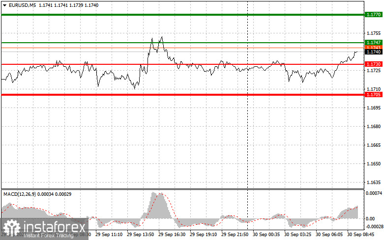Click the 1.1755 price axis value
Image resolution: width=384 pixels, height=240 pixels.
[x=374, y=33]
